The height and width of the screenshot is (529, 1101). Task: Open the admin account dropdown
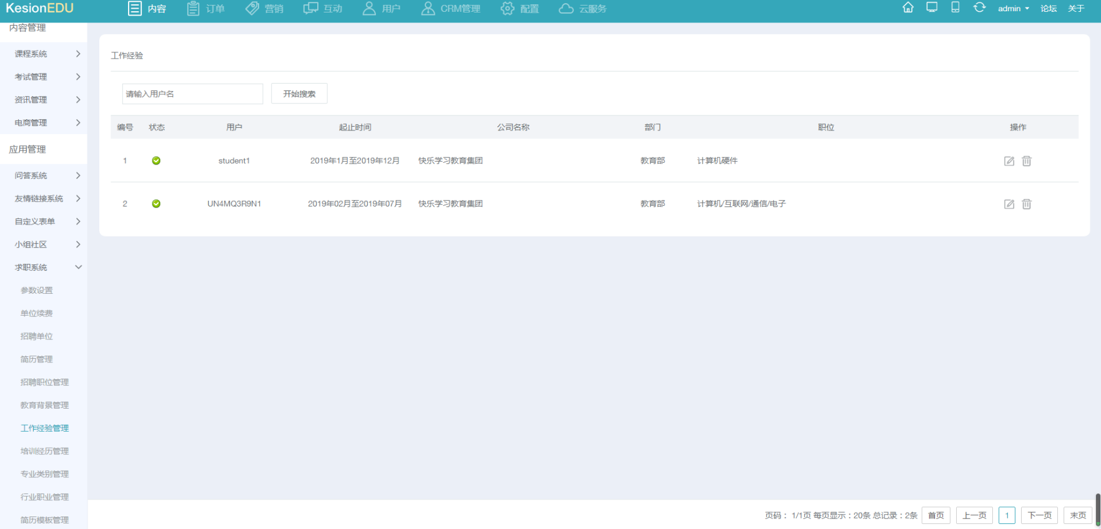(1013, 9)
